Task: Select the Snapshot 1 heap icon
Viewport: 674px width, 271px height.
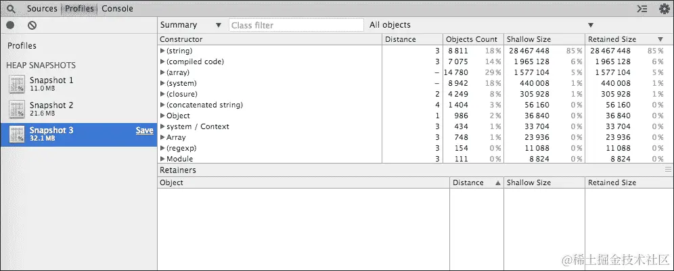Action: point(17,84)
